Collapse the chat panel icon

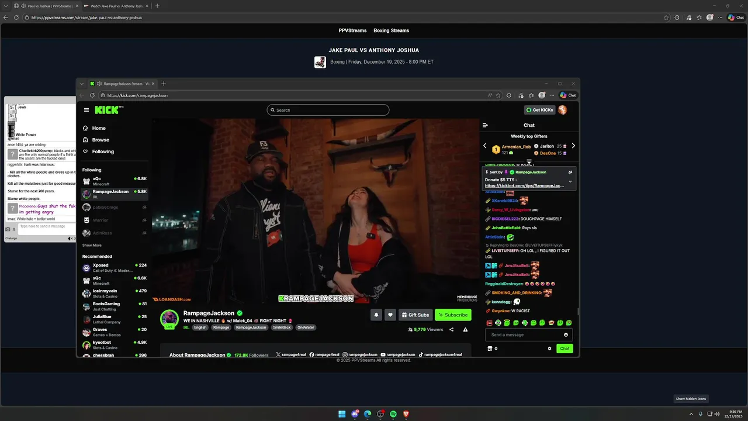pos(485,125)
